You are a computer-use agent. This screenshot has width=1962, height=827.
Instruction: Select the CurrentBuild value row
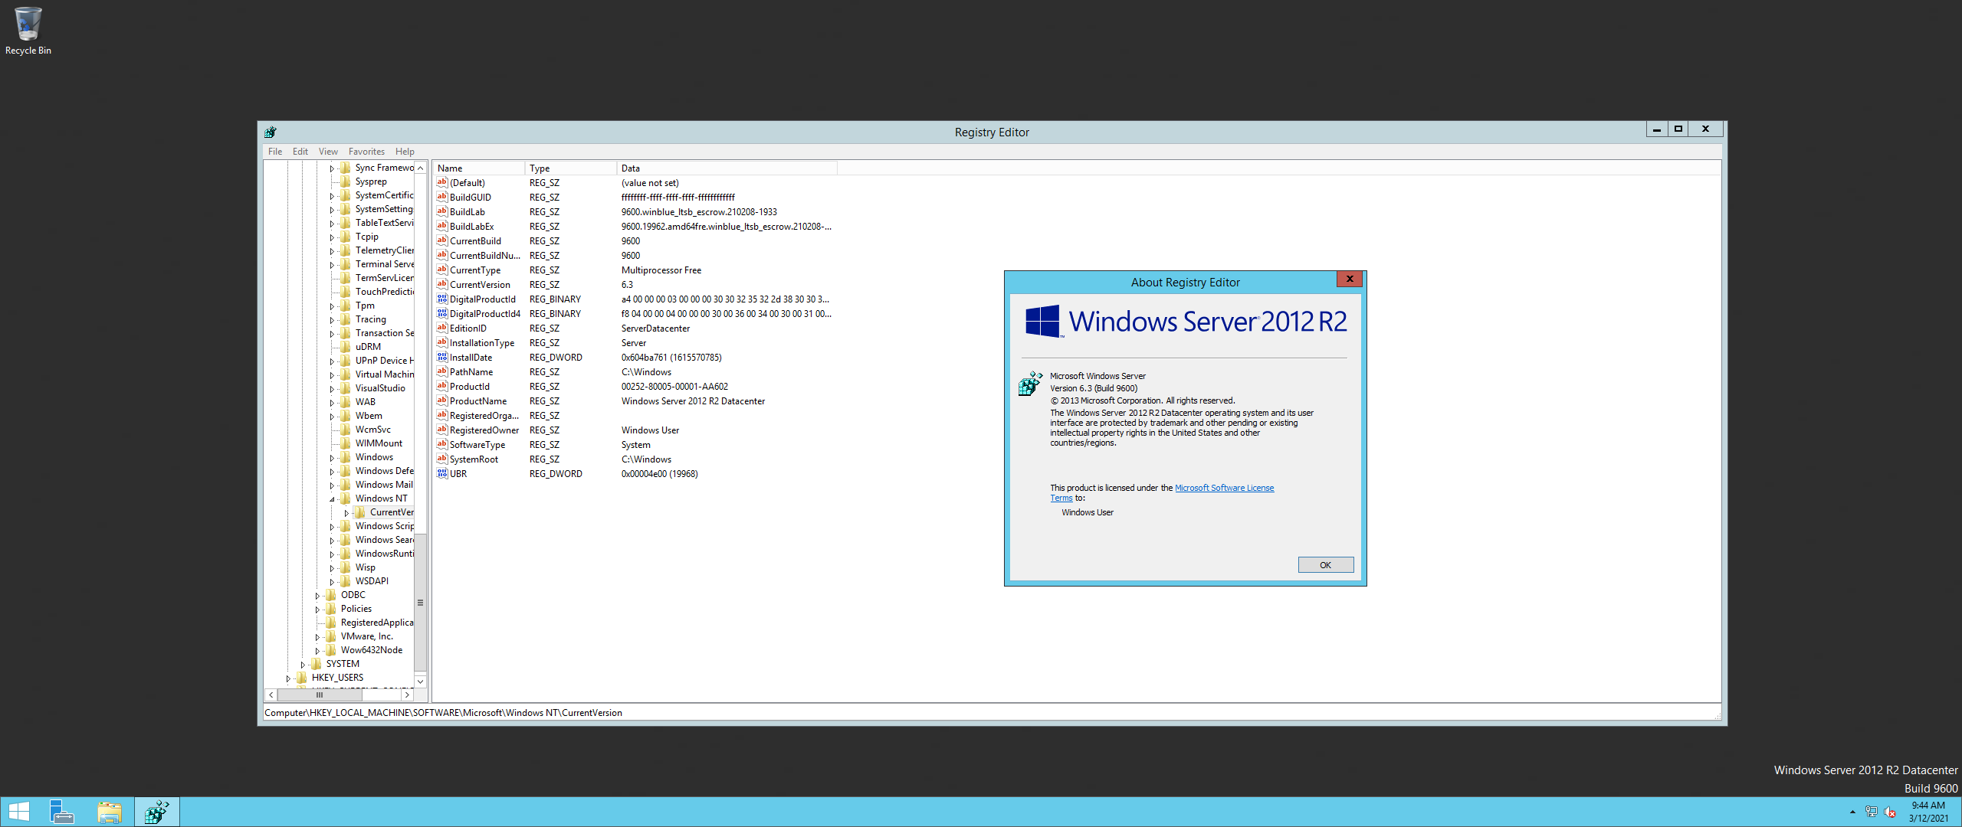click(x=635, y=241)
